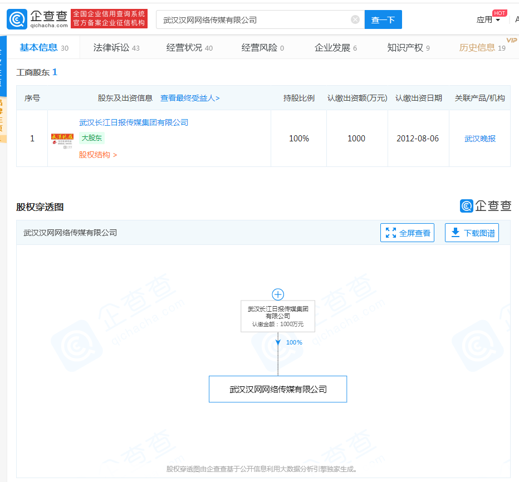Image resolution: width=519 pixels, height=482 pixels.
Task: Click the 武汉长江日报传媒集团 node in chart
Action: (x=278, y=316)
